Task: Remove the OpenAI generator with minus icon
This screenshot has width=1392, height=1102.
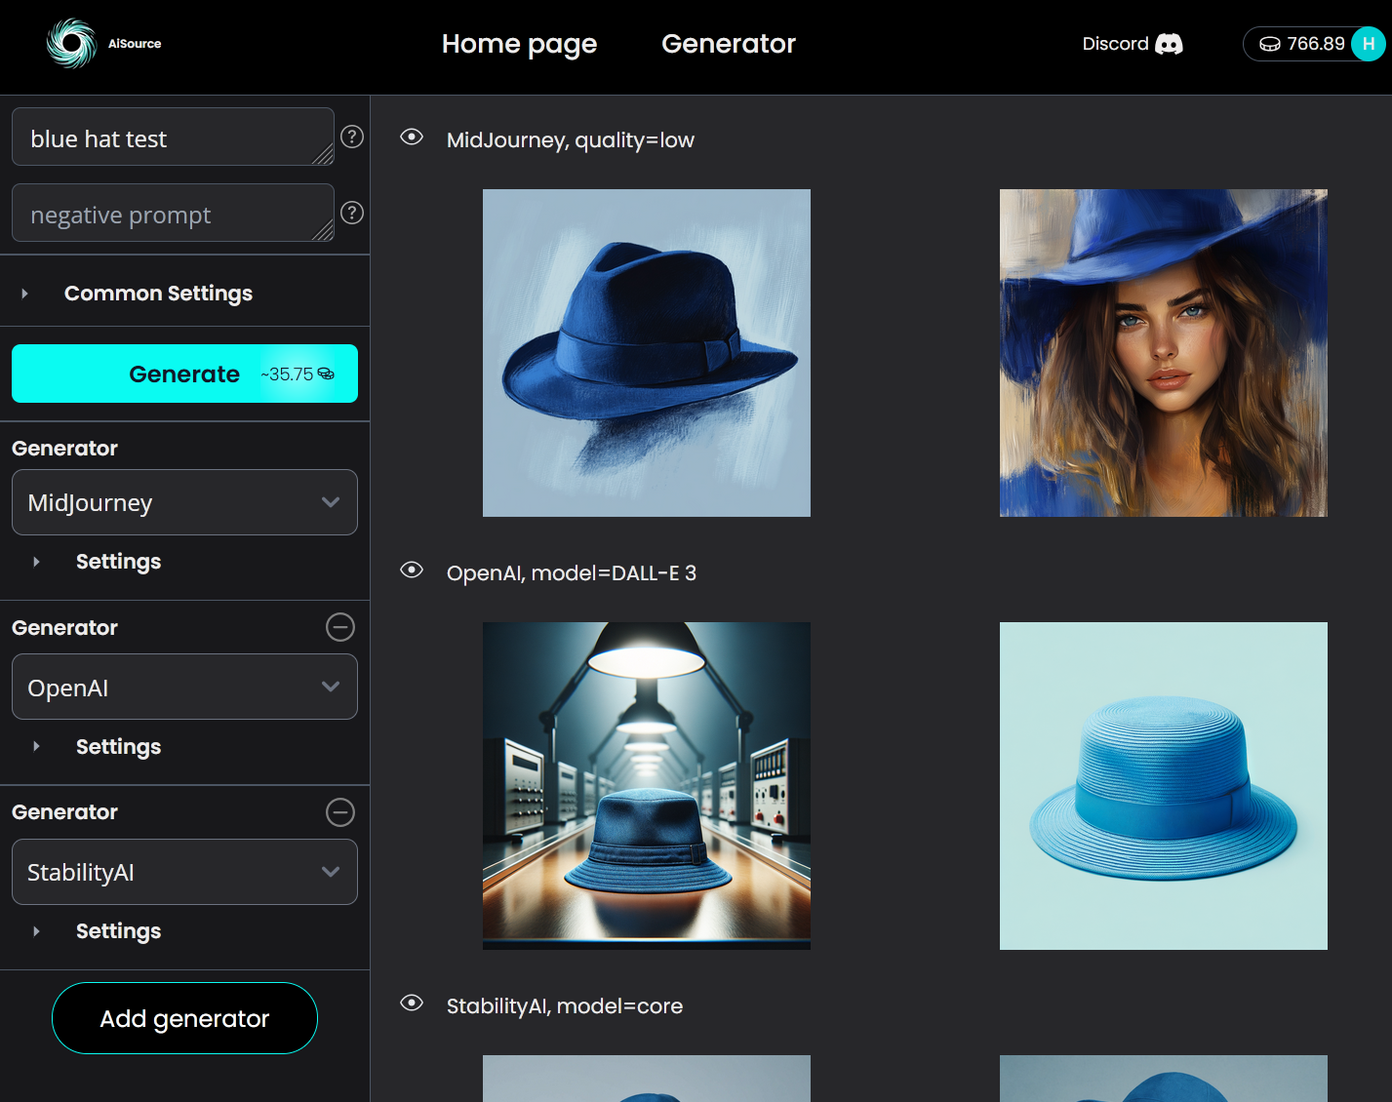Action: click(340, 627)
